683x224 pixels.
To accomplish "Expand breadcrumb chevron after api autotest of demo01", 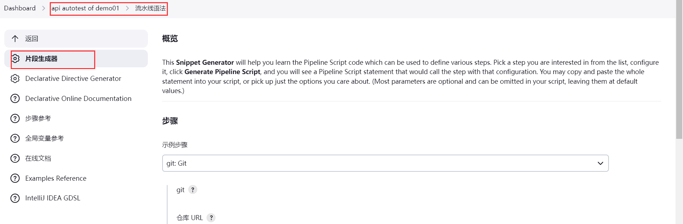I will pyautogui.click(x=127, y=8).
